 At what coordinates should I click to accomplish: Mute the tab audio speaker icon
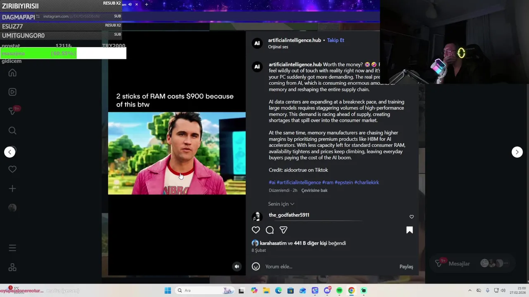coord(130,5)
